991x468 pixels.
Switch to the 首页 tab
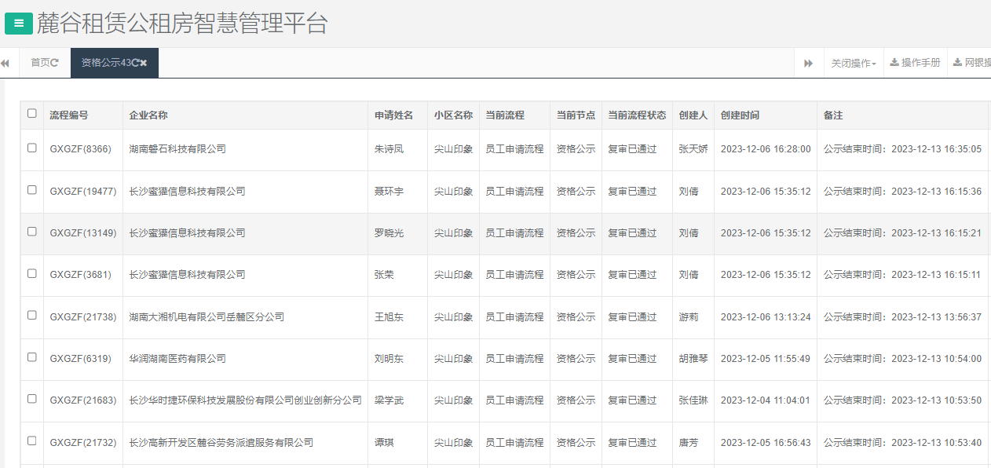pyautogui.click(x=39, y=62)
